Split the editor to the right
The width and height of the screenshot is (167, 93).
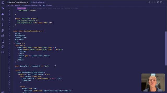coord(161,2)
